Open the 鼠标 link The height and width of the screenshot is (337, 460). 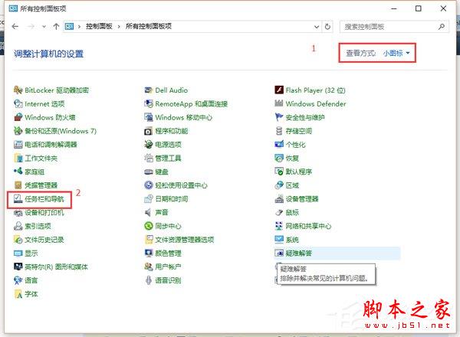point(292,212)
